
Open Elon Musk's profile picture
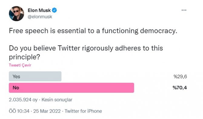click(16, 14)
